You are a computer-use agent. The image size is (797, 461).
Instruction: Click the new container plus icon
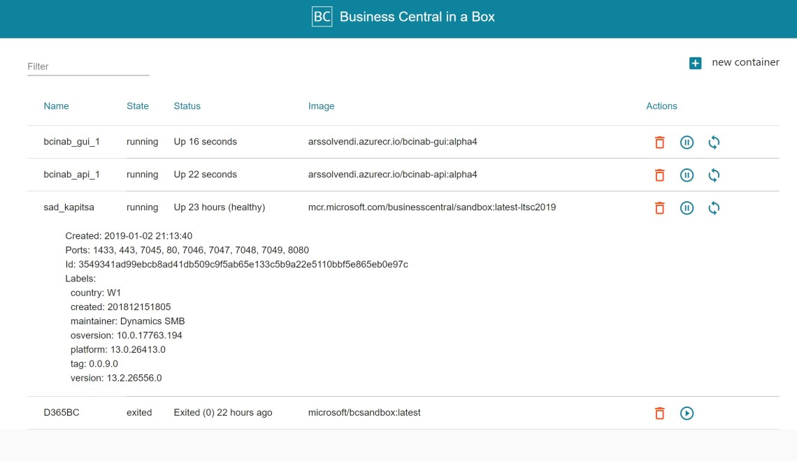point(695,64)
